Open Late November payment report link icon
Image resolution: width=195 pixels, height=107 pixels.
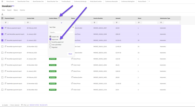tap(5, 34)
